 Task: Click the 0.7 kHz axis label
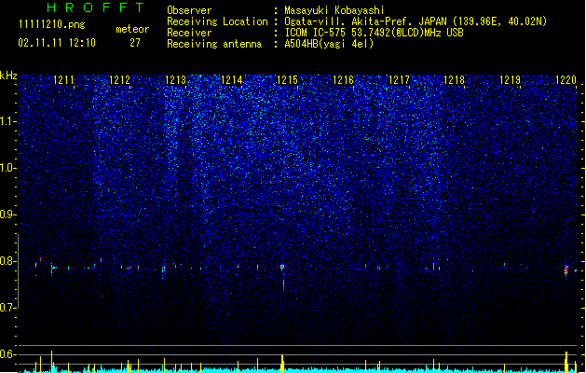[x=7, y=308]
